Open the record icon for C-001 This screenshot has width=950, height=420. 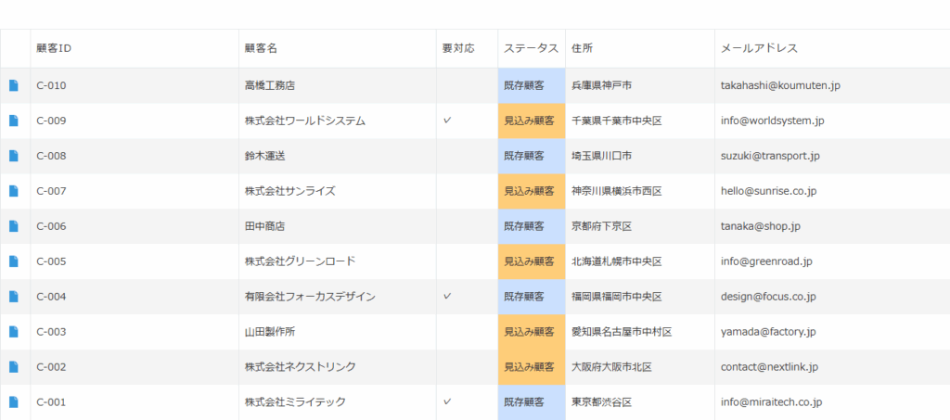14,402
